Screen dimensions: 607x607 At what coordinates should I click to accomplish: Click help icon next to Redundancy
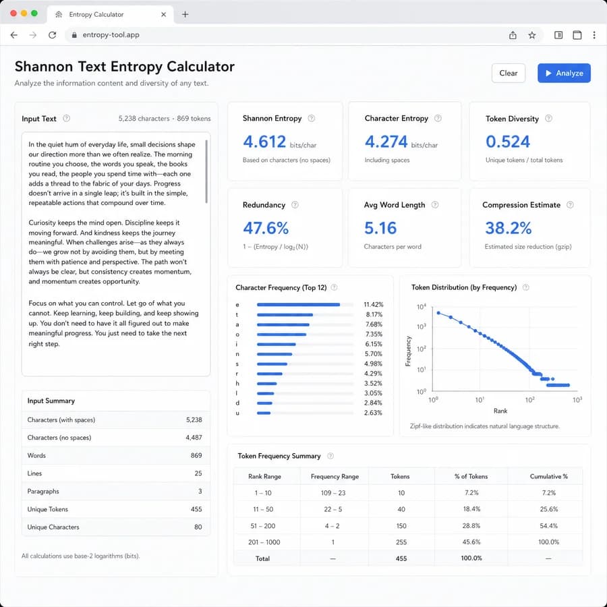295,205
